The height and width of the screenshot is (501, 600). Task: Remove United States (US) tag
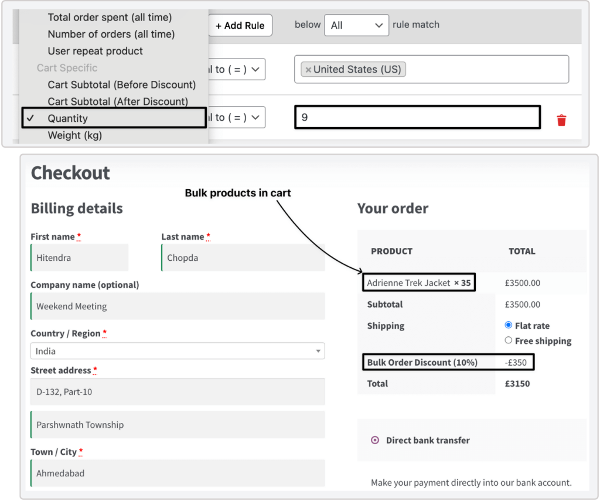308,70
